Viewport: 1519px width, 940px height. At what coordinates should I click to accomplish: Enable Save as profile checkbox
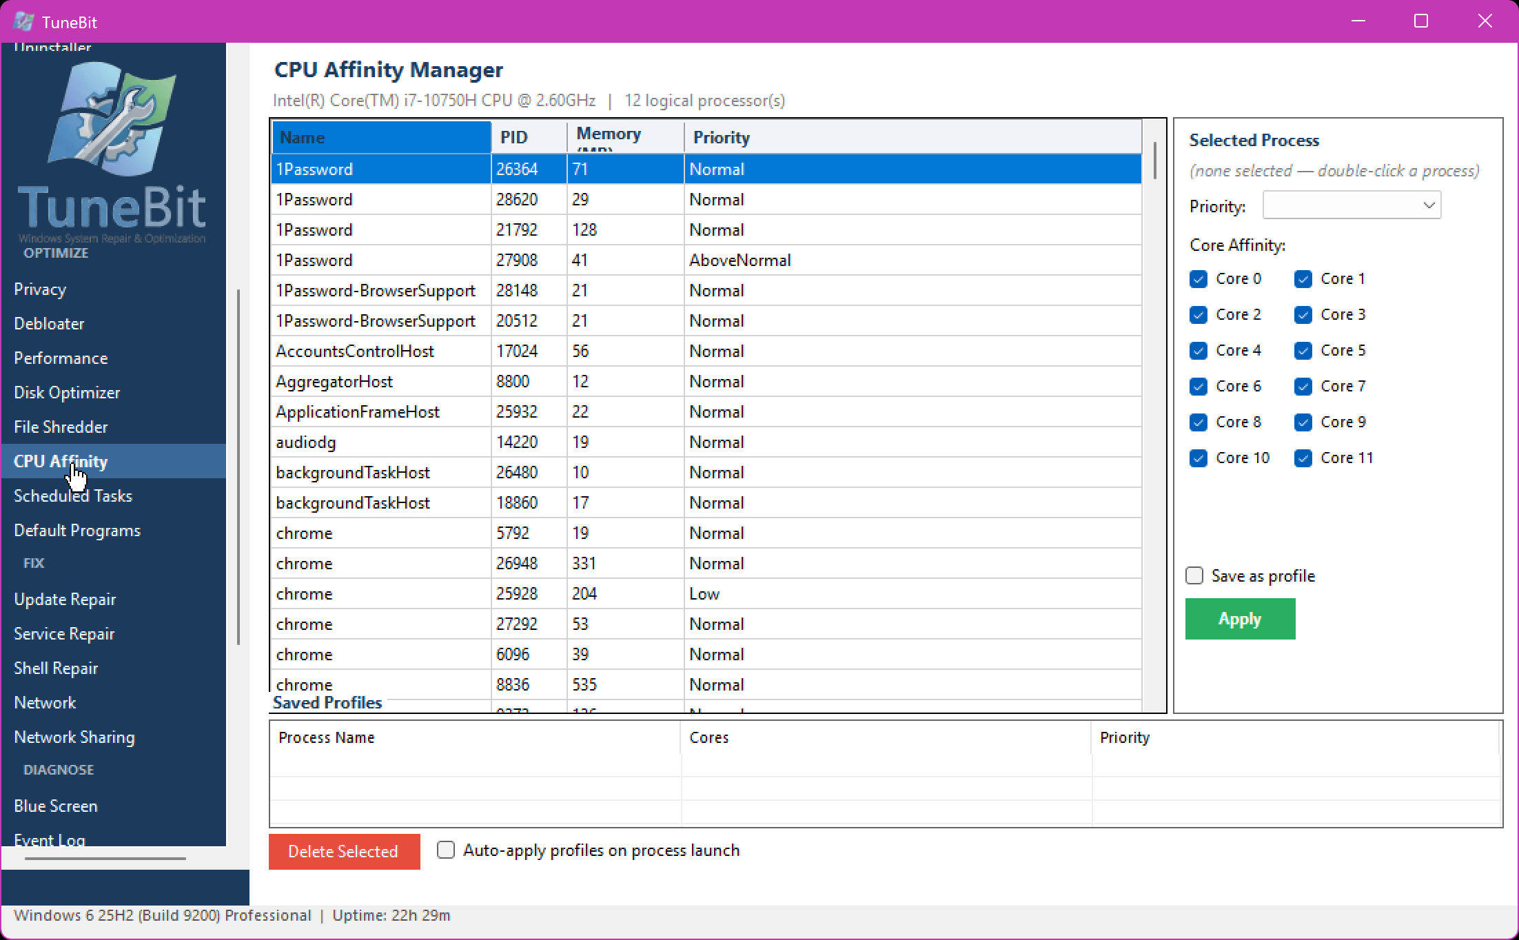[1194, 575]
